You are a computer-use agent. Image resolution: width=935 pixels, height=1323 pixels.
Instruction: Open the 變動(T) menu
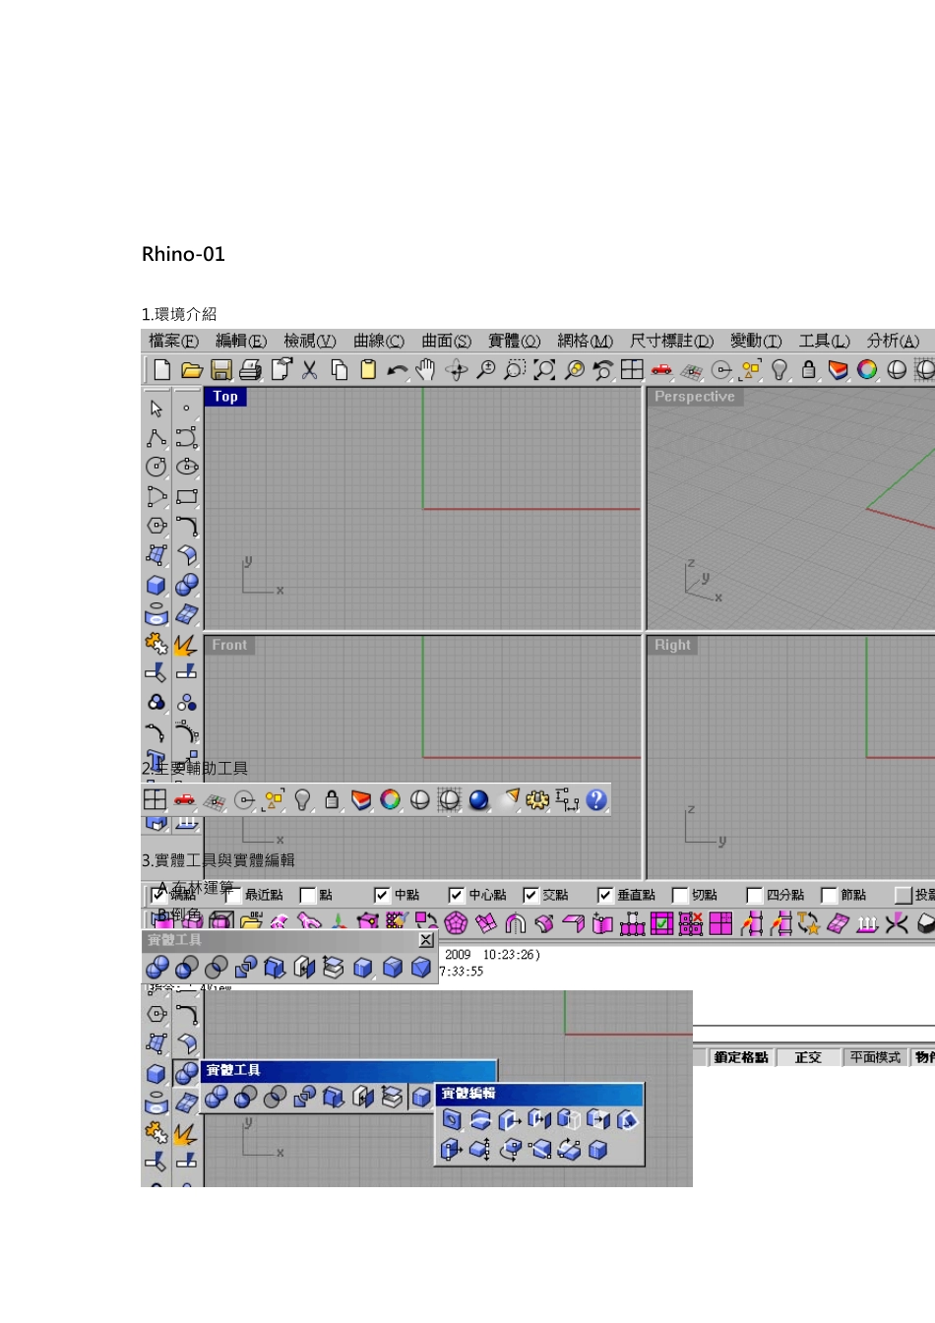[x=756, y=341]
